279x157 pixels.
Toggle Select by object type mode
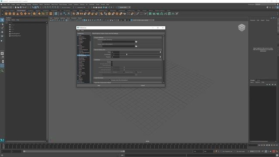(x=35, y=7)
